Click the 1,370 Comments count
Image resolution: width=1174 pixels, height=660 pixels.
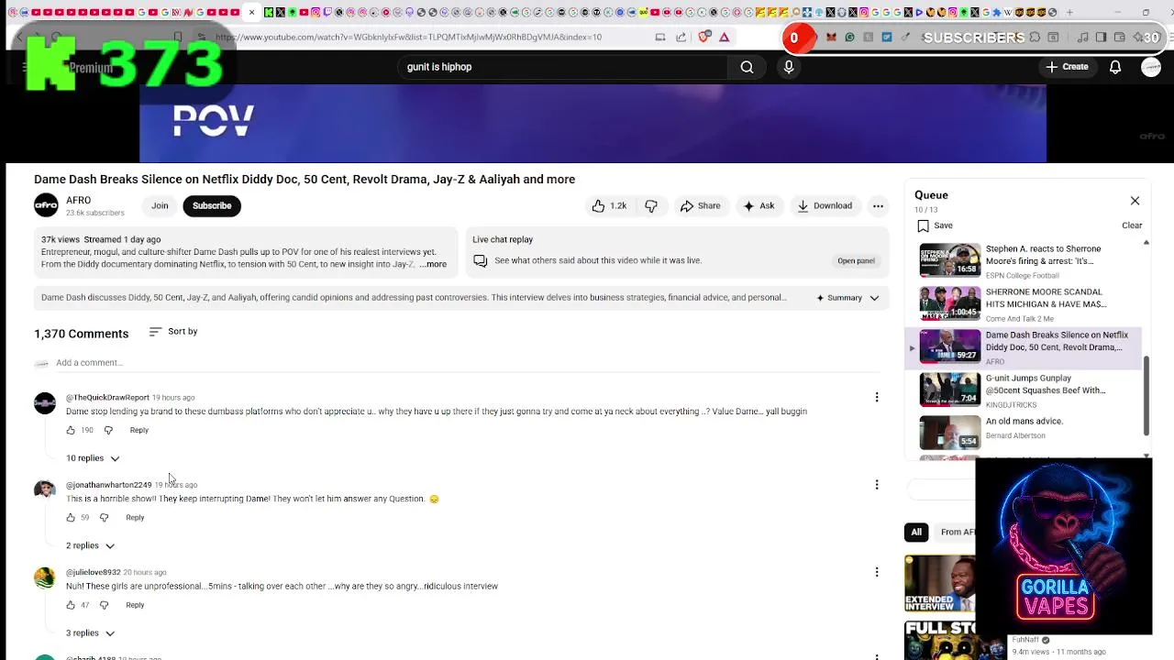click(x=82, y=334)
